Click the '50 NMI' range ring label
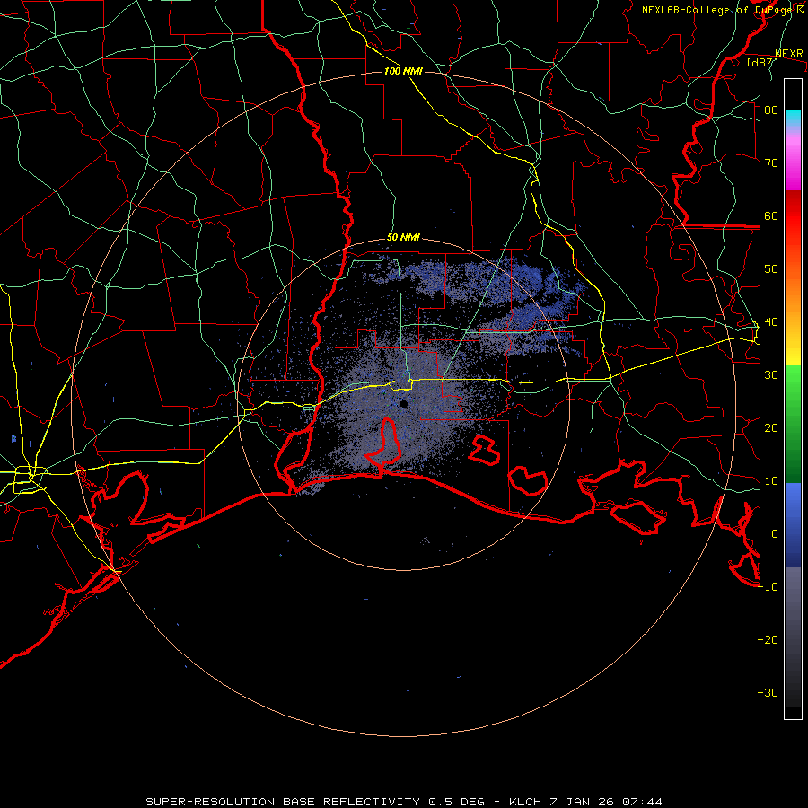This screenshot has height=808, width=808. [x=403, y=237]
